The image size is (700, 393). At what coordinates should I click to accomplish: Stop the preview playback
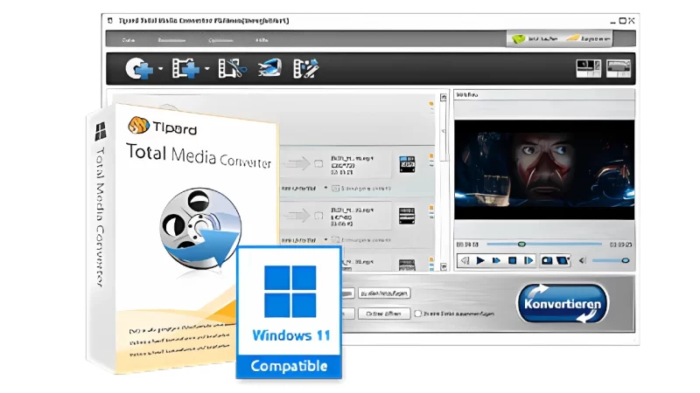(x=513, y=260)
